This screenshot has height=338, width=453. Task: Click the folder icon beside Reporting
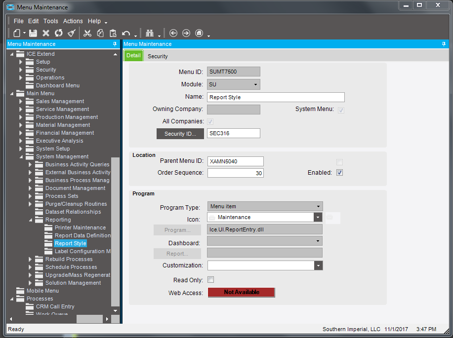point(39,220)
